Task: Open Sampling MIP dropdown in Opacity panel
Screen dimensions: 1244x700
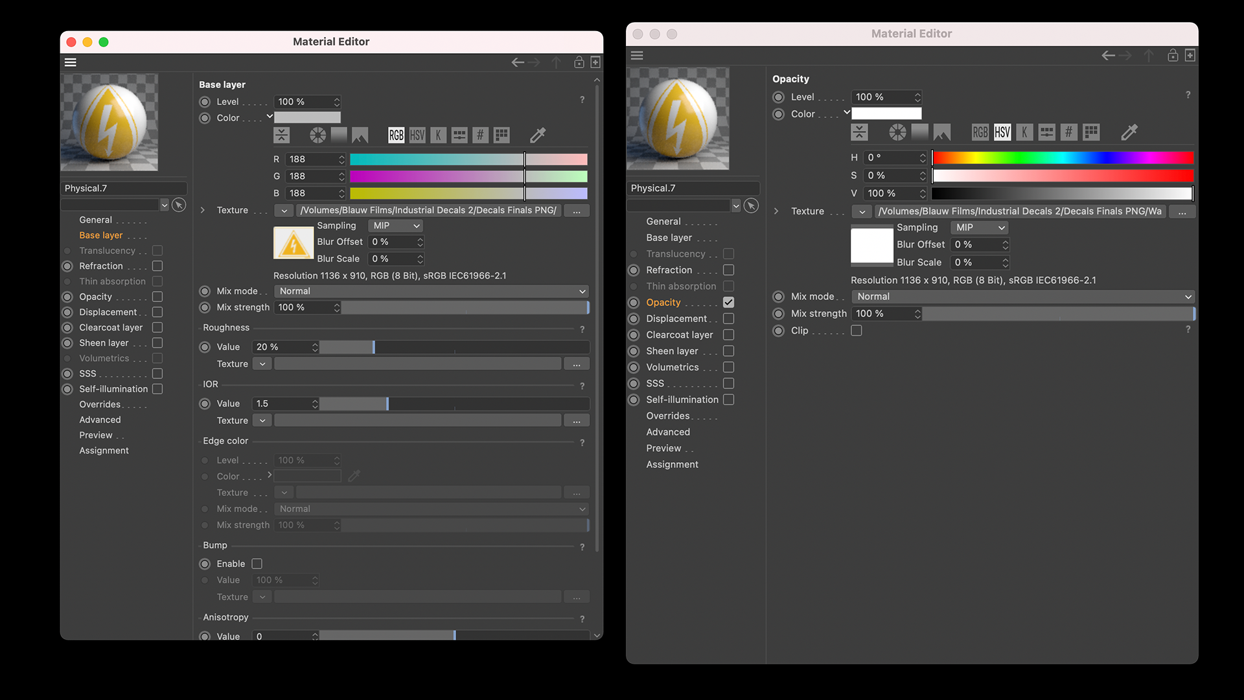Action: coord(980,227)
